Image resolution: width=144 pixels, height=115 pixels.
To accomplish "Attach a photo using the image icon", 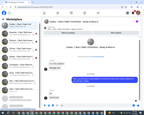I will coord(49,106).
